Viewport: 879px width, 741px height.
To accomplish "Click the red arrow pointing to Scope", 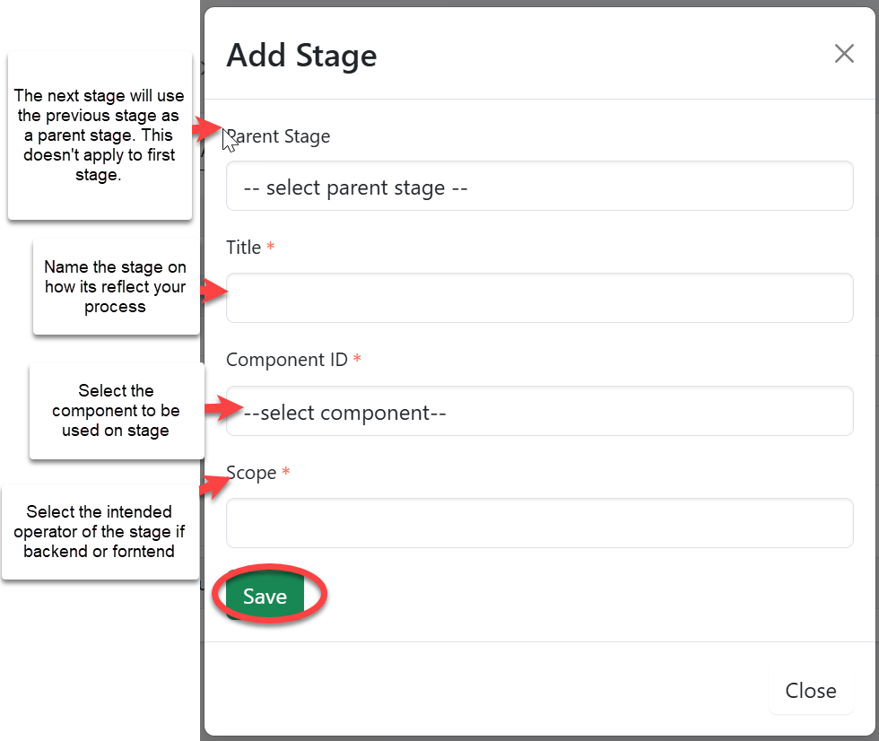I will [213, 485].
